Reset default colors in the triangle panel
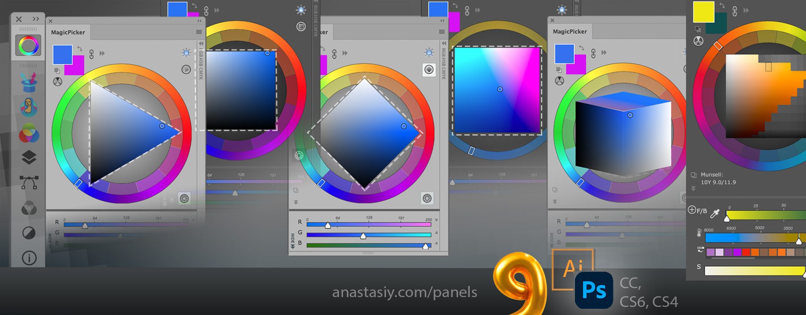The height and width of the screenshot is (315, 806). coord(57,70)
